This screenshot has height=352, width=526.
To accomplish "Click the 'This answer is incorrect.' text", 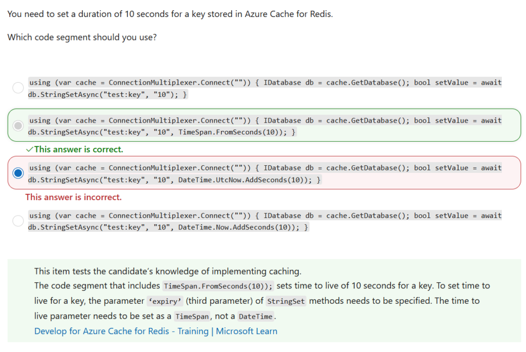I will coord(73,197).
